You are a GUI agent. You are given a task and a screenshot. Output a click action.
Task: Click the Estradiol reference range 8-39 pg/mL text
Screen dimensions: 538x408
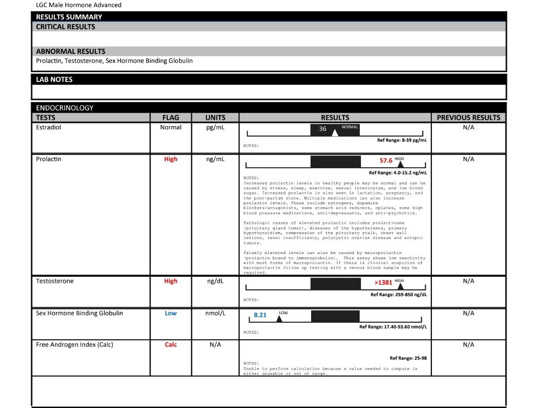tap(402, 141)
